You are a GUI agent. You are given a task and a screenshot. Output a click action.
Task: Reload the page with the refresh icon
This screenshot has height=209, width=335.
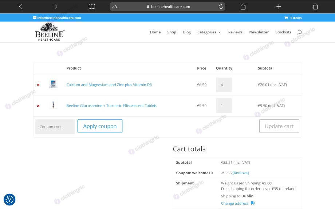221,7
